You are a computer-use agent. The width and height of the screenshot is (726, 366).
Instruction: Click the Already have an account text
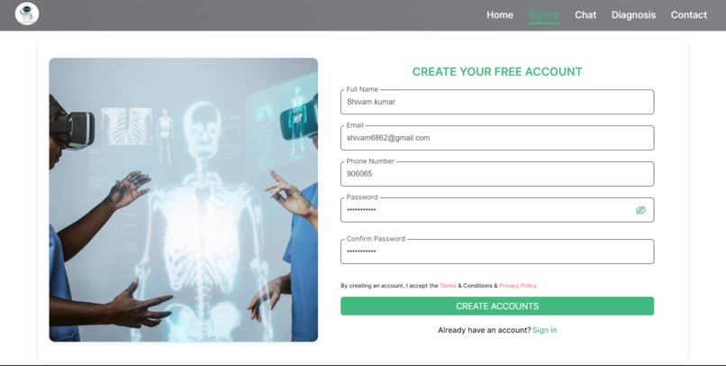point(485,330)
